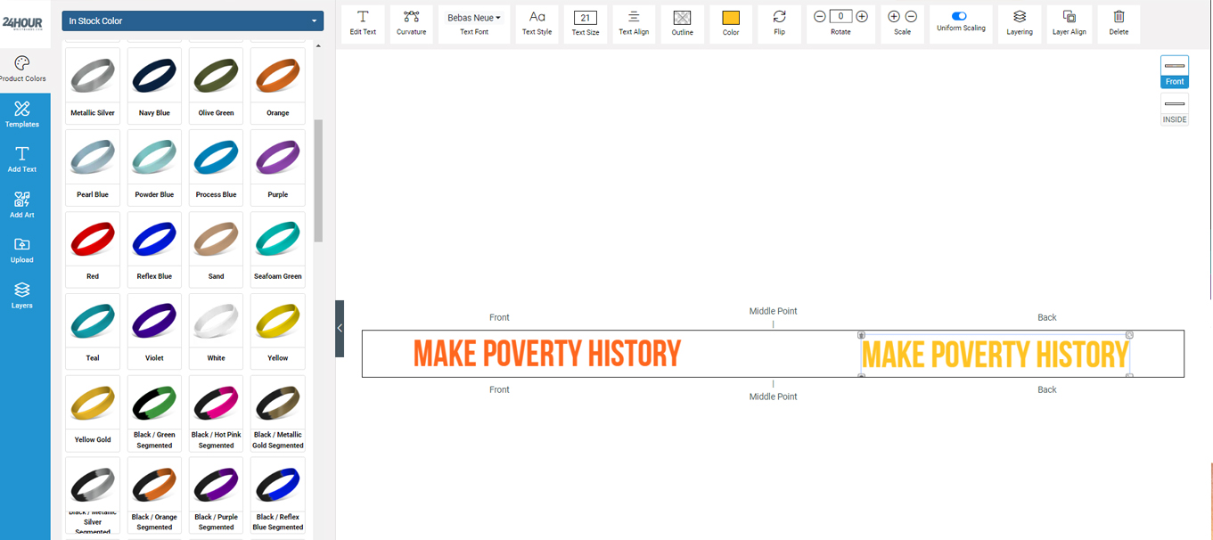The image size is (1213, 540).
Task: Choose the Orange wristband color
Action: pyautogui.click(x=278, y=86)
